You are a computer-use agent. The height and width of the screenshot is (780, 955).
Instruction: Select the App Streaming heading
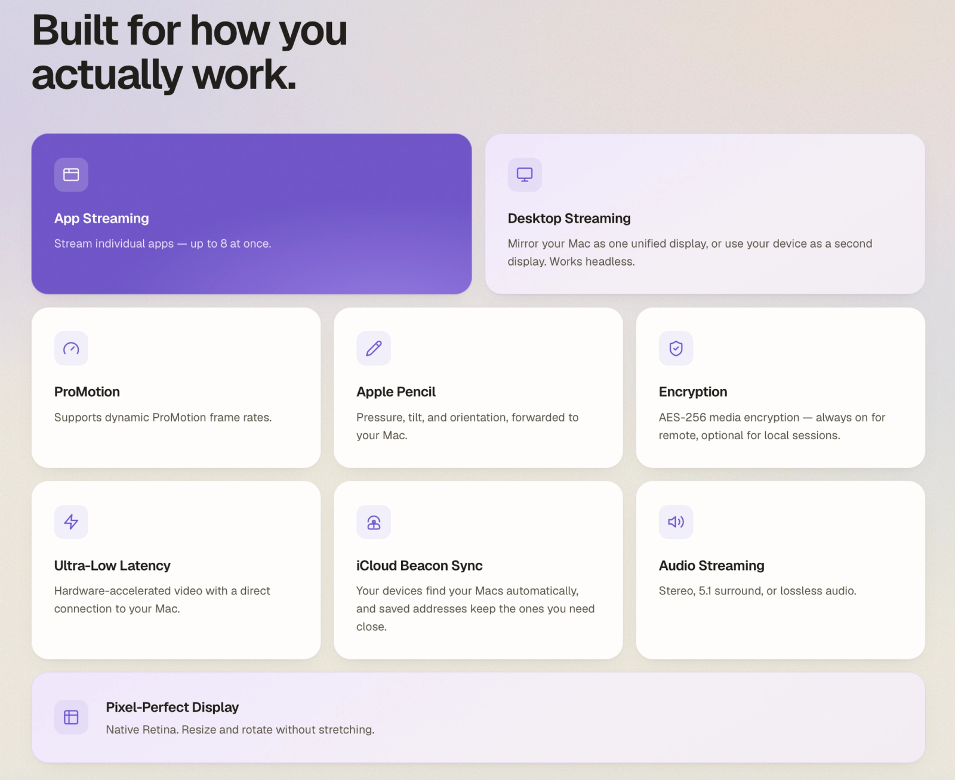pos(101,218)
